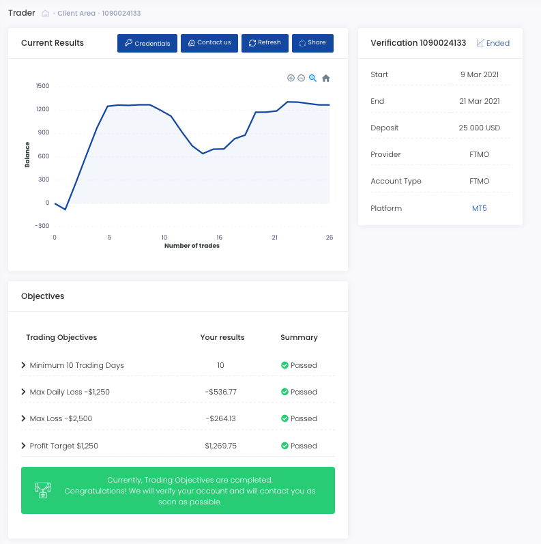The height and width of the screenshot is (544, 541).
Task: Open the MT5 platform link
Action: click(480, 208)
